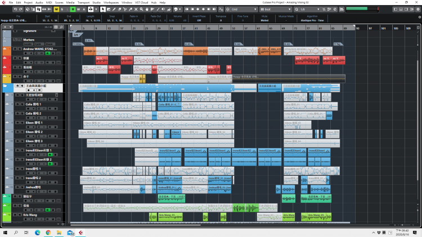Screen dimensions: 422x237
Task: Select the Line tool
Action: pos(158,10)
